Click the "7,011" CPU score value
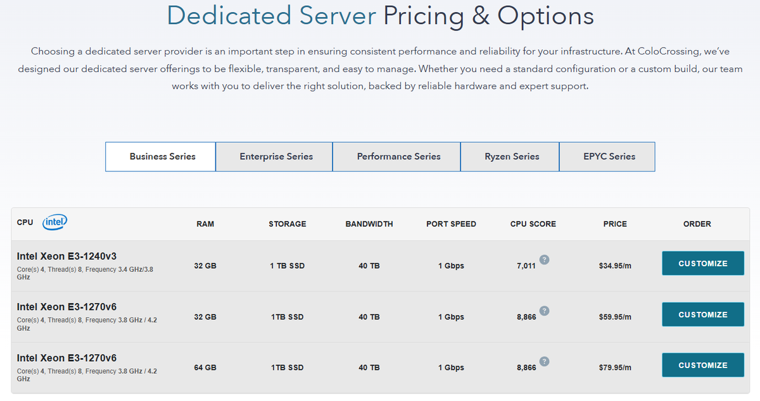 tap(526, 266)
